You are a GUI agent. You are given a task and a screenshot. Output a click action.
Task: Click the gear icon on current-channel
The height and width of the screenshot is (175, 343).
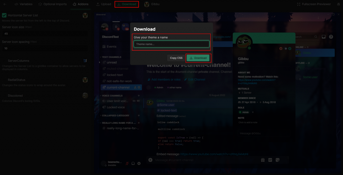pos(139,87)
